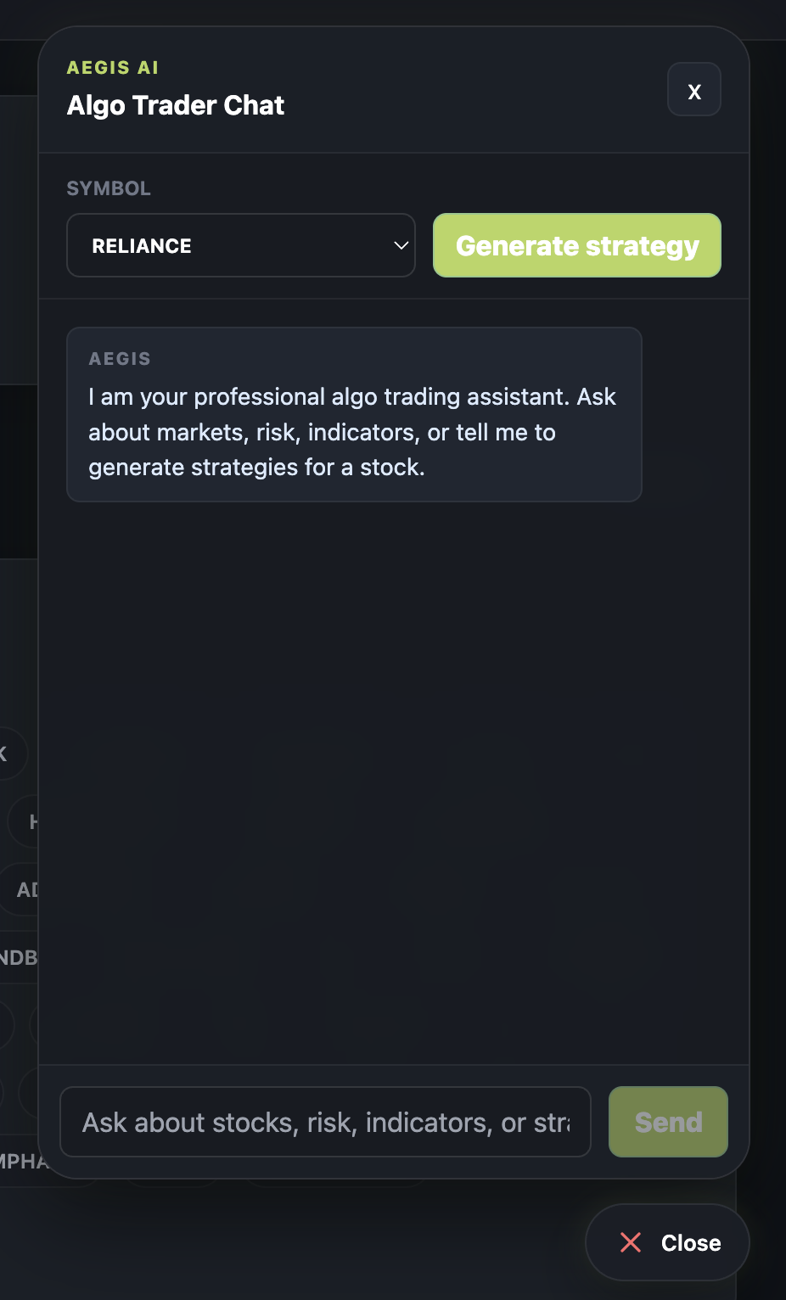Click the red X icon beside Close
The image size is (786, 1300).
coord(631,1242)
